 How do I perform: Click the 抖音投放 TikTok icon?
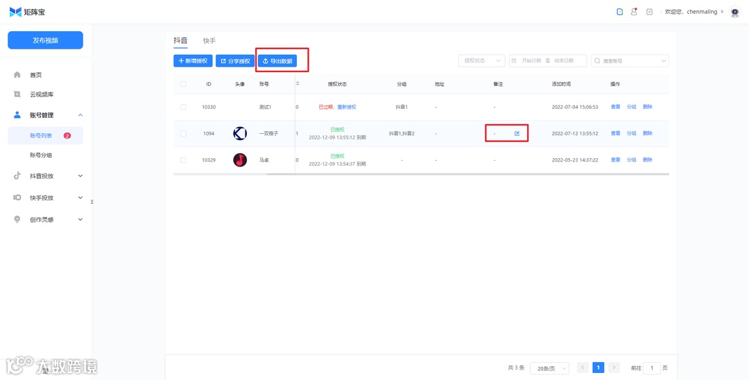[x=17, y=175]
